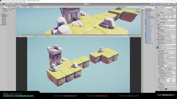
Task: Click the Smoothness slider handle
Action: 170,69
